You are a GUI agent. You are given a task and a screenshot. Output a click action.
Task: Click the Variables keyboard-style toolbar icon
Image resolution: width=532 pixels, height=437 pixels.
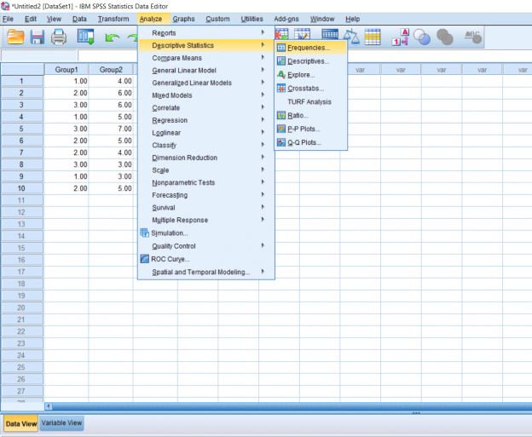[x=330, y=34]
